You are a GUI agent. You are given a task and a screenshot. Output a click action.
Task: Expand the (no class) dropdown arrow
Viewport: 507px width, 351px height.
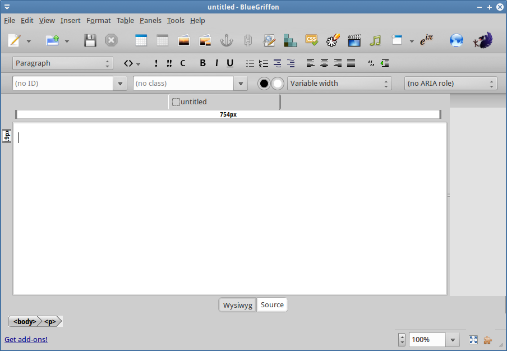(x=241, y=84)
